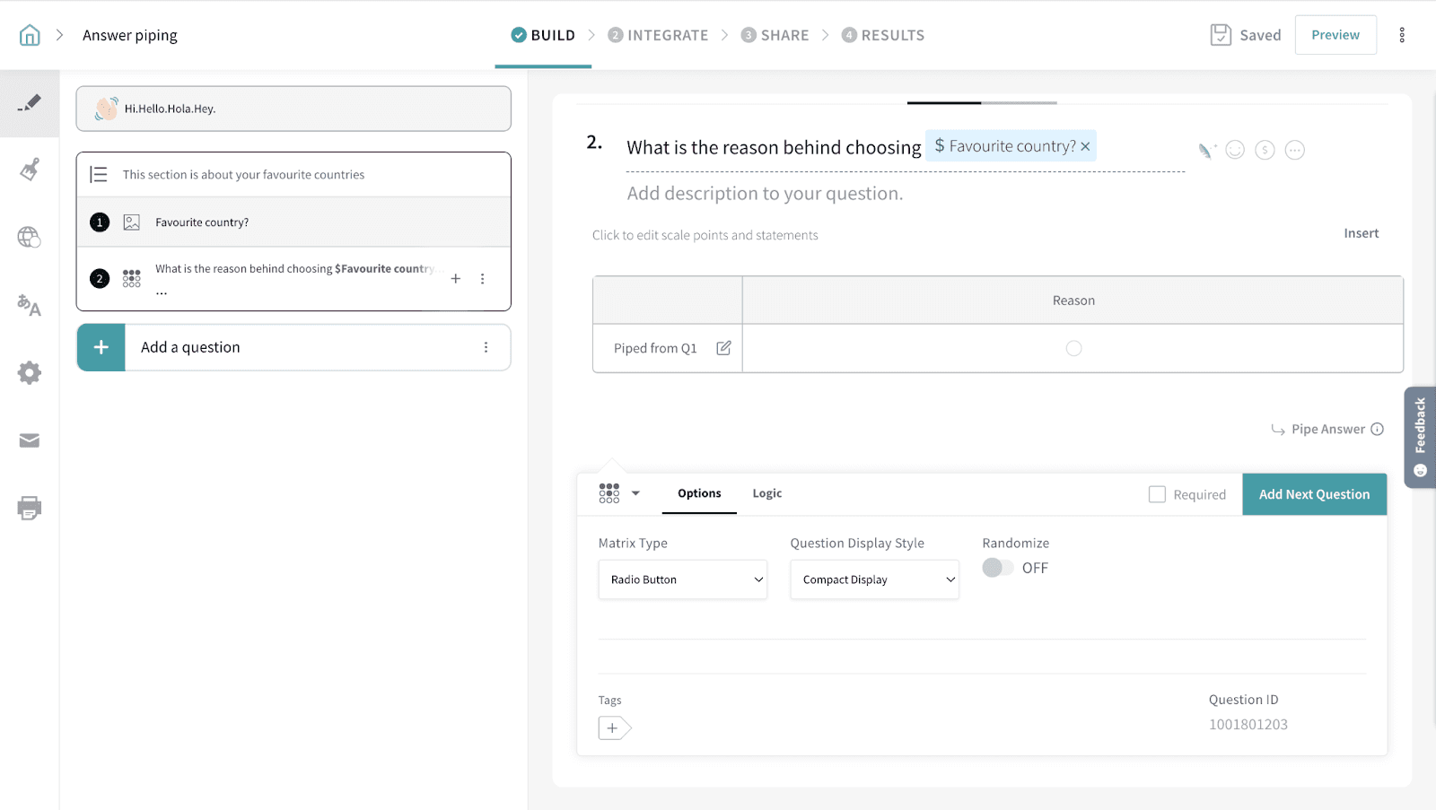Screen dimensions: 1436x810
Task: Click the print icon in sidebar
Action: pyautogui.click(x=29, y=509)
